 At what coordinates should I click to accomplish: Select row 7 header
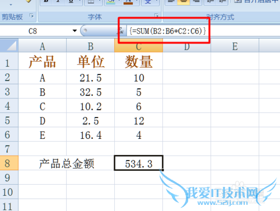9,149
